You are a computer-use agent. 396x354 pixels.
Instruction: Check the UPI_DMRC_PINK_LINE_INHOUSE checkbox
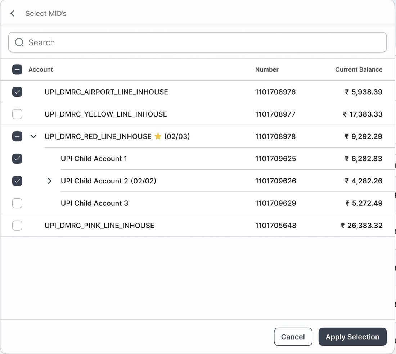click(x=17, y=225)
